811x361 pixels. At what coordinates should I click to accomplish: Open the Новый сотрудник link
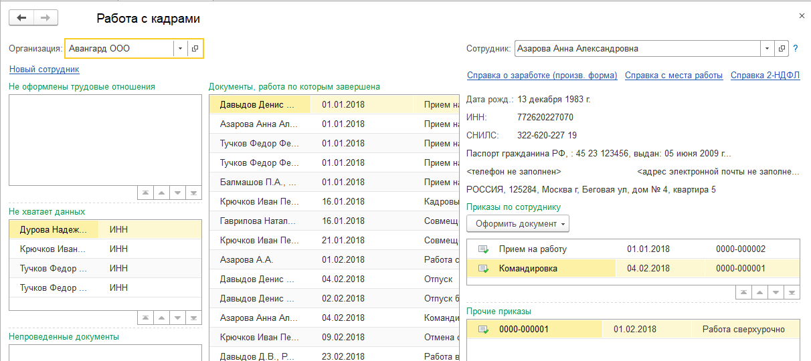tap(44, 69)
